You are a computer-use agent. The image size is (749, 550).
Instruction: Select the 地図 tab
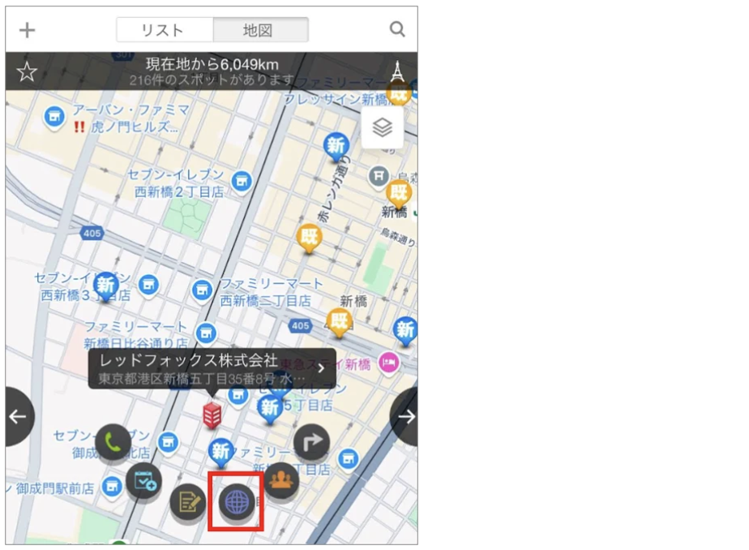coord(260,30)
